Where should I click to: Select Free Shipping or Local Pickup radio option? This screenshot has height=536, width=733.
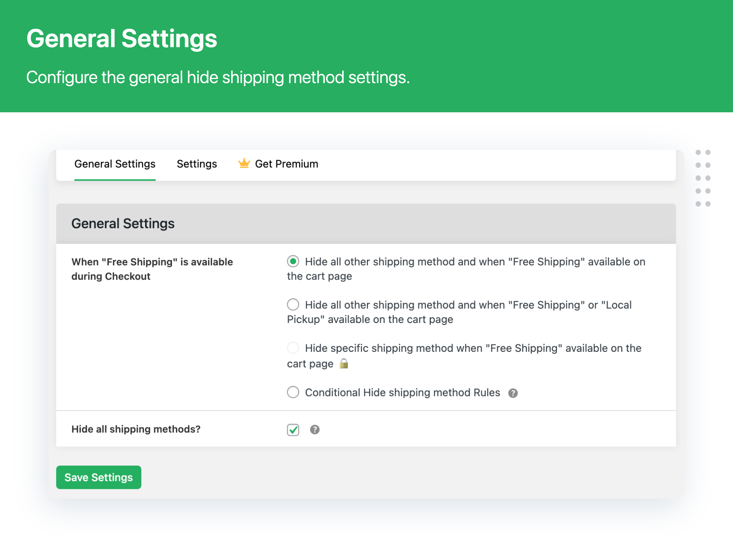293,304
